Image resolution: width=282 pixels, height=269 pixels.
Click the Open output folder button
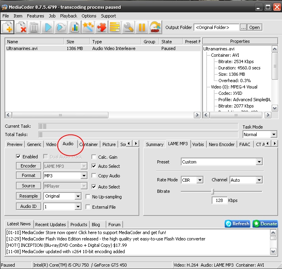[x=254, y=27]
